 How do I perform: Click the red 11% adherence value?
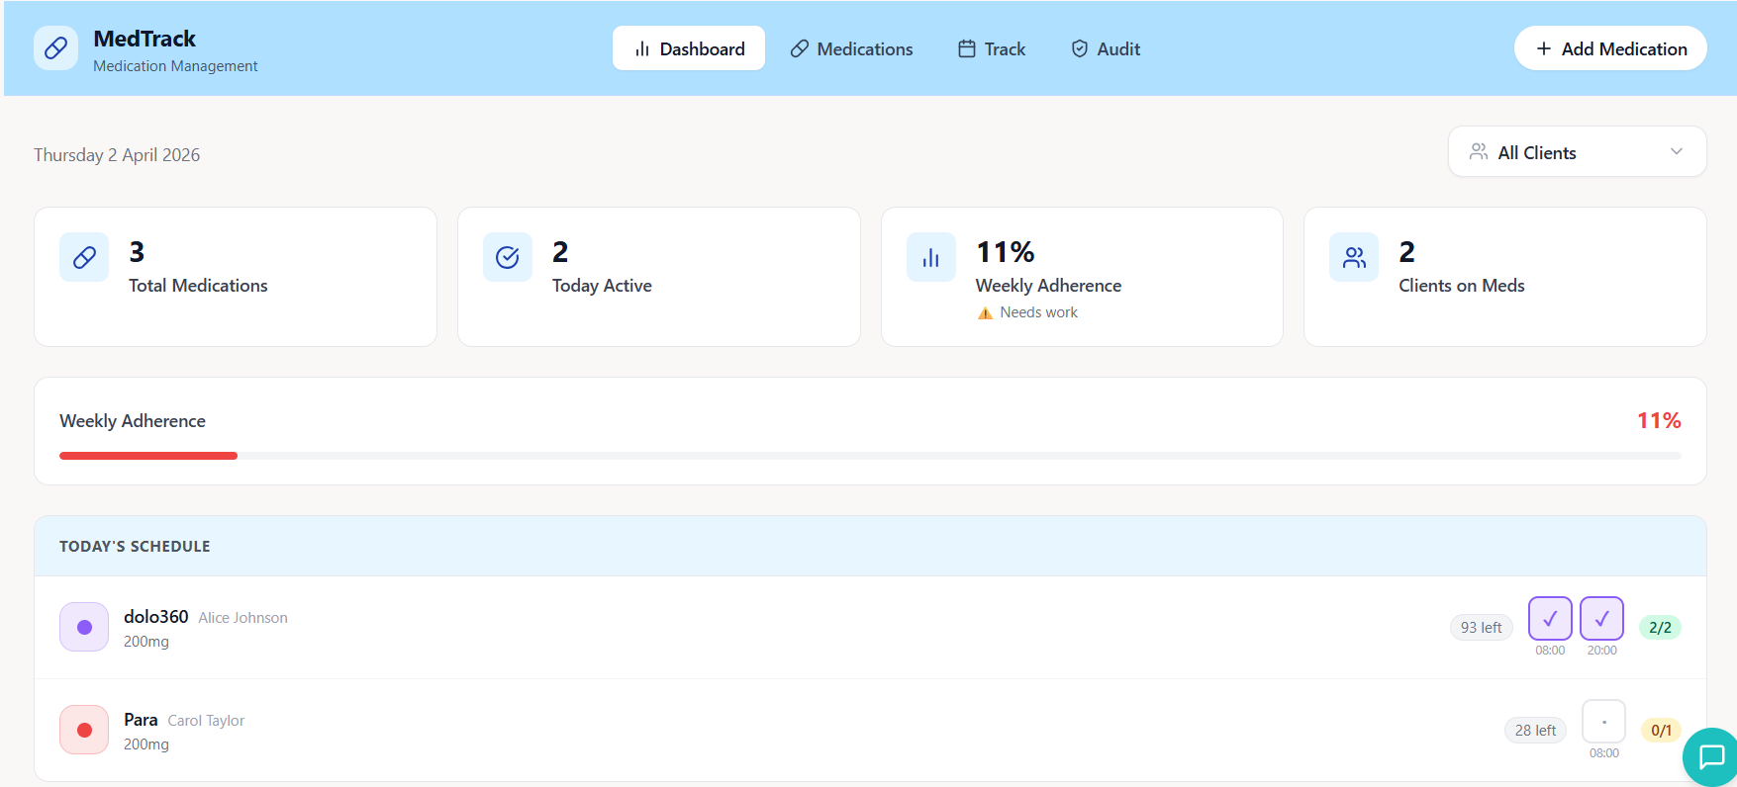pos(1659,420)
